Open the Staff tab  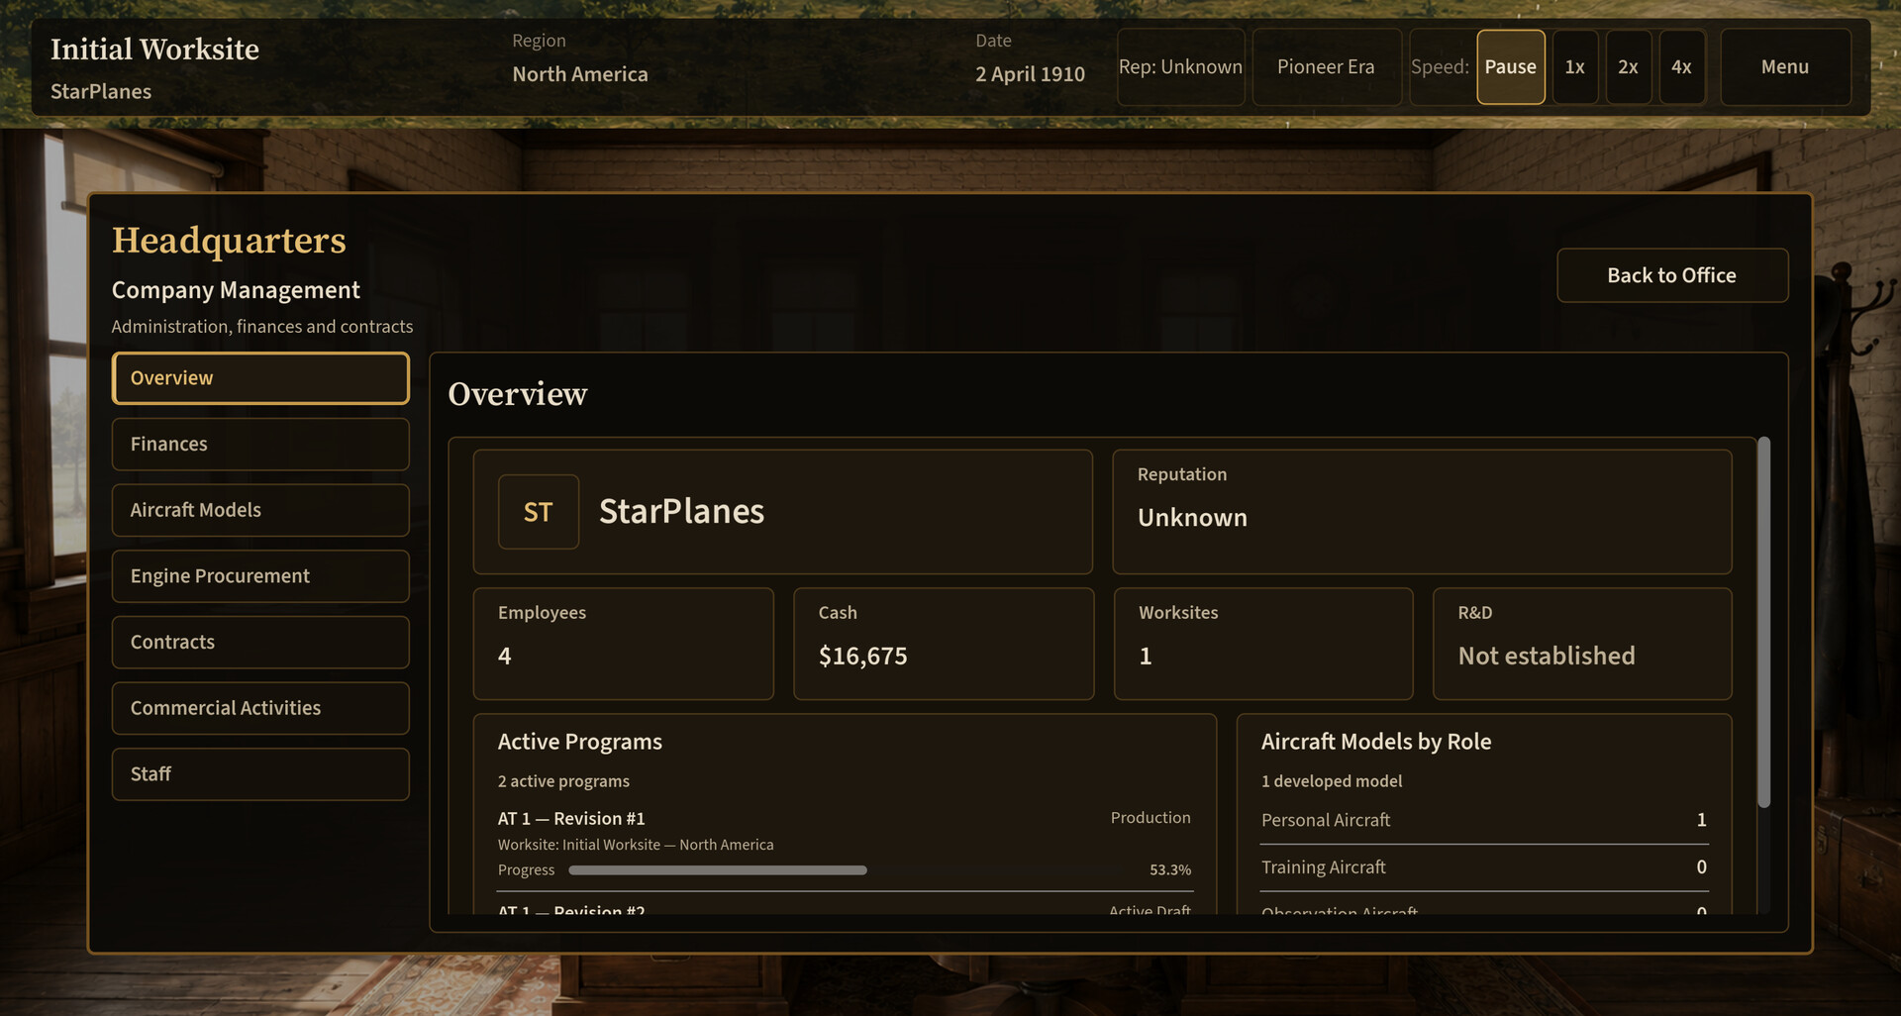click(260, 774)
